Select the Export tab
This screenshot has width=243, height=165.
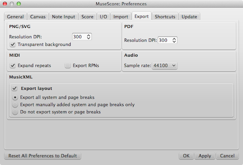(142, 16)
